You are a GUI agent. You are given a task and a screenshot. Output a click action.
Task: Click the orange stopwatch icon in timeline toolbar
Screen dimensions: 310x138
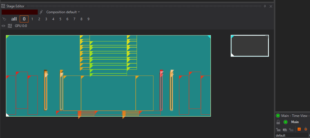305,129
